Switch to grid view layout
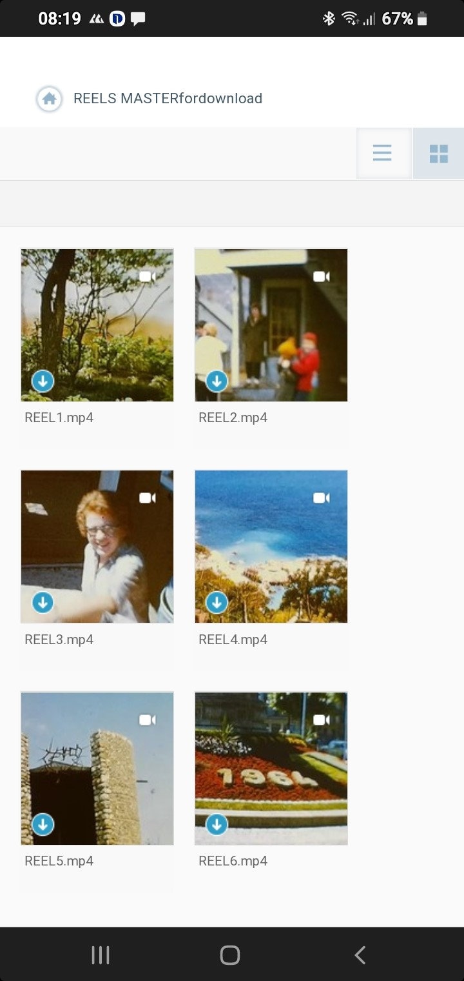This screenshot has height=981, width=464. [x=439, y=154]
